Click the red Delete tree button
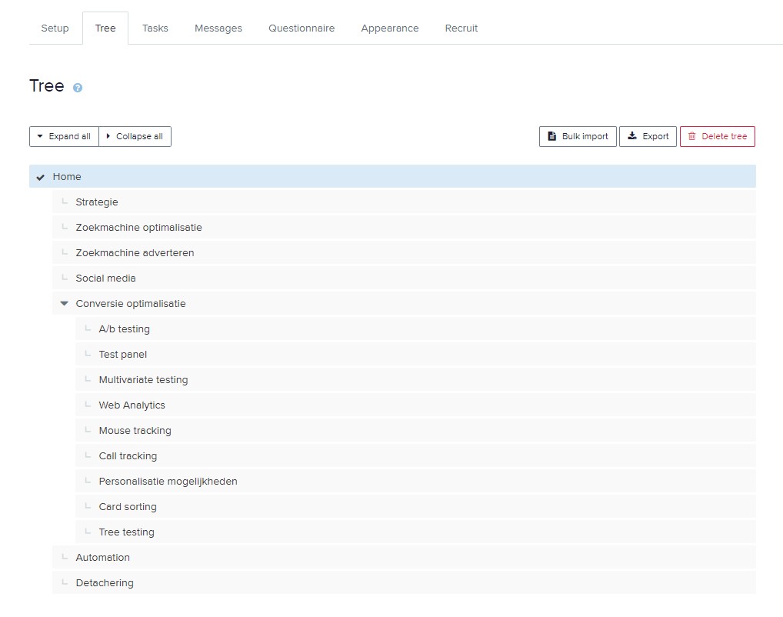Viewport: 783px width, 617px height. [717, 136]
